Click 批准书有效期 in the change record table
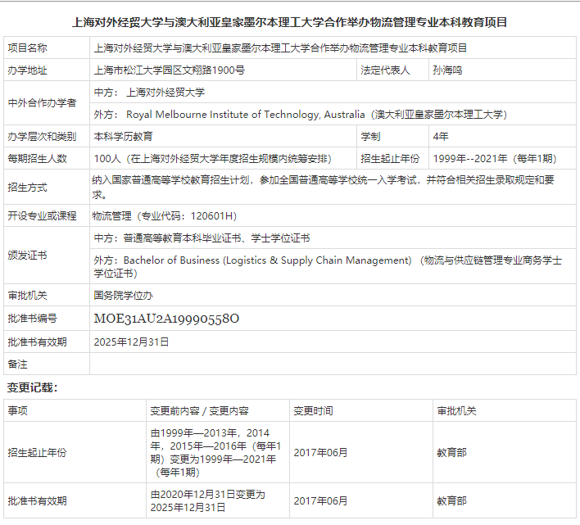 [37, 501]
